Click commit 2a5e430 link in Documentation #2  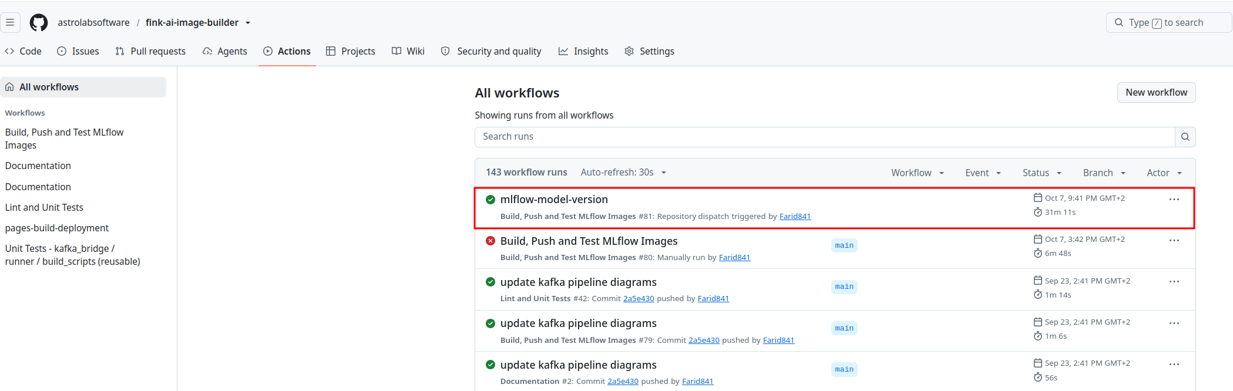[x=623, y=381]
